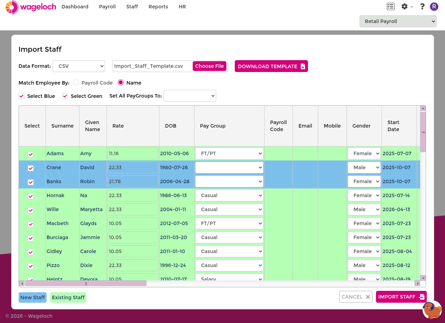This screenshot has height=323, width=445.
Task: Click the Cancel button
Action: pos(356,297)
